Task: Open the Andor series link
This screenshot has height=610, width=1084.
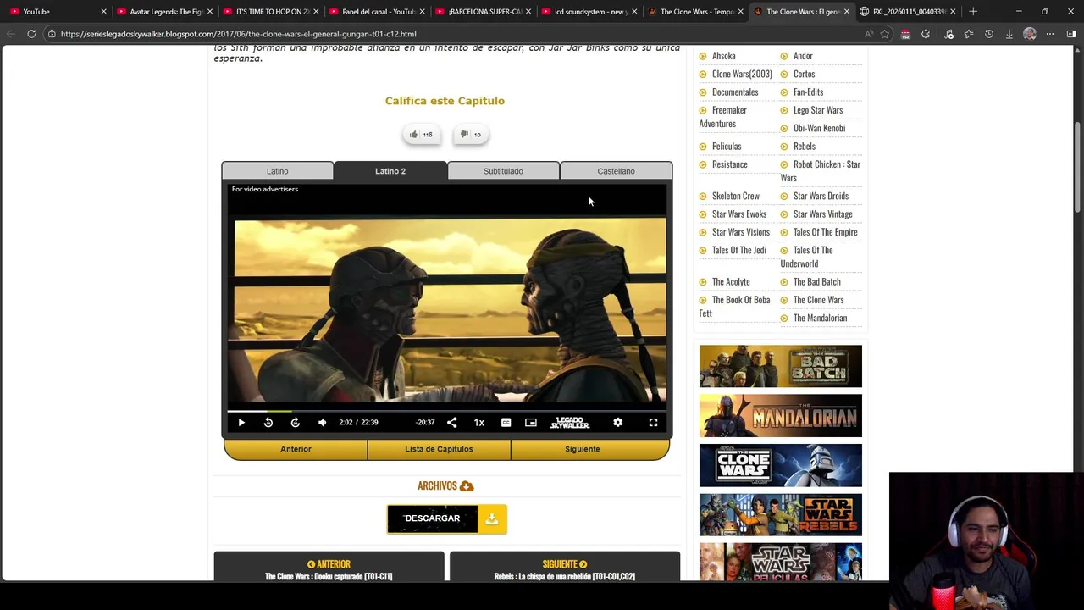Action: pyautogui.click(x=803, y=56)
